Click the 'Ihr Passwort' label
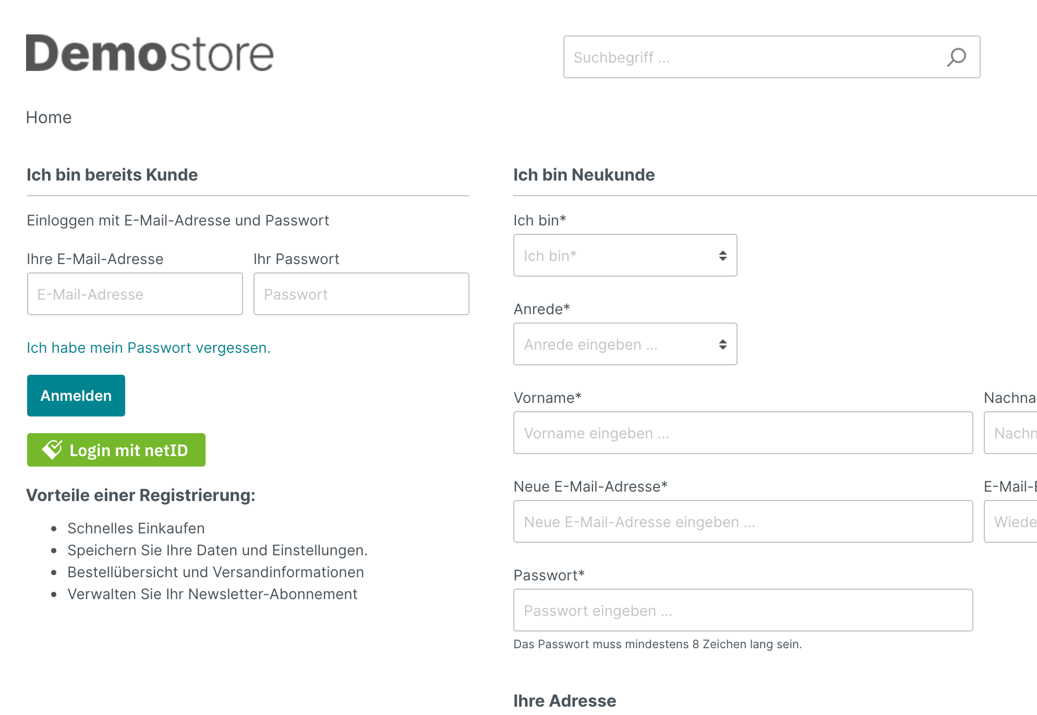 coord(296,259)
